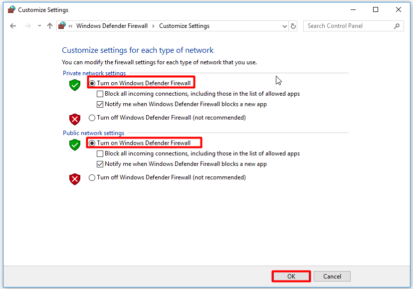Maximize the Customize Settings window

pos(376,10)
